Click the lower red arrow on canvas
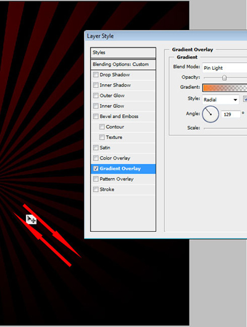This screenshot has width=247, height=327. pos(43,239)
